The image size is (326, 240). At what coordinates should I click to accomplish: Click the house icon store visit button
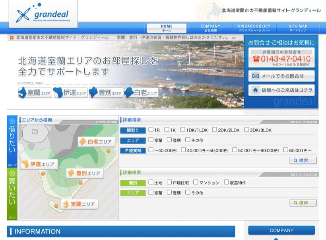pyautogui.click(x=281, y=90)
